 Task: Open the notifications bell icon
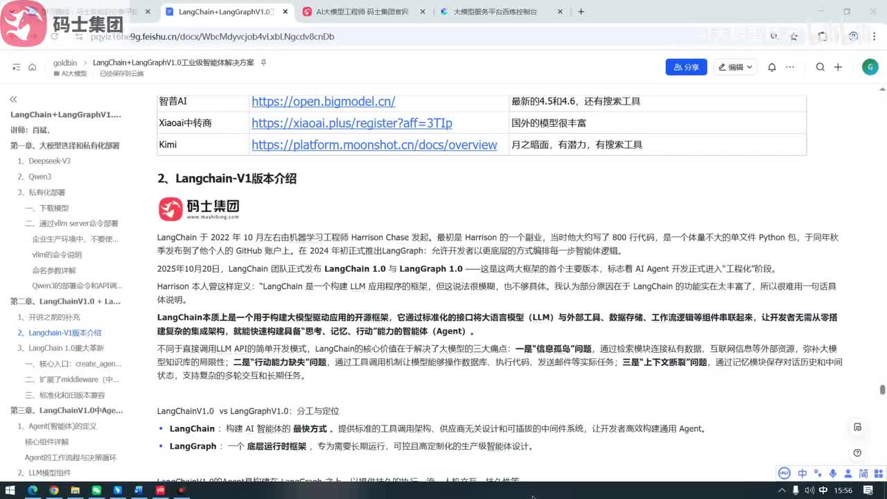(771, 67)
